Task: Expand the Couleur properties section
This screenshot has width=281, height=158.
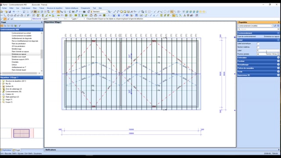Action: pos(258,61)
